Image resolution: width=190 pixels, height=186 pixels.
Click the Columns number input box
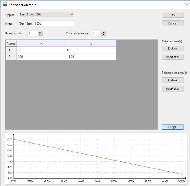(96, 33)
